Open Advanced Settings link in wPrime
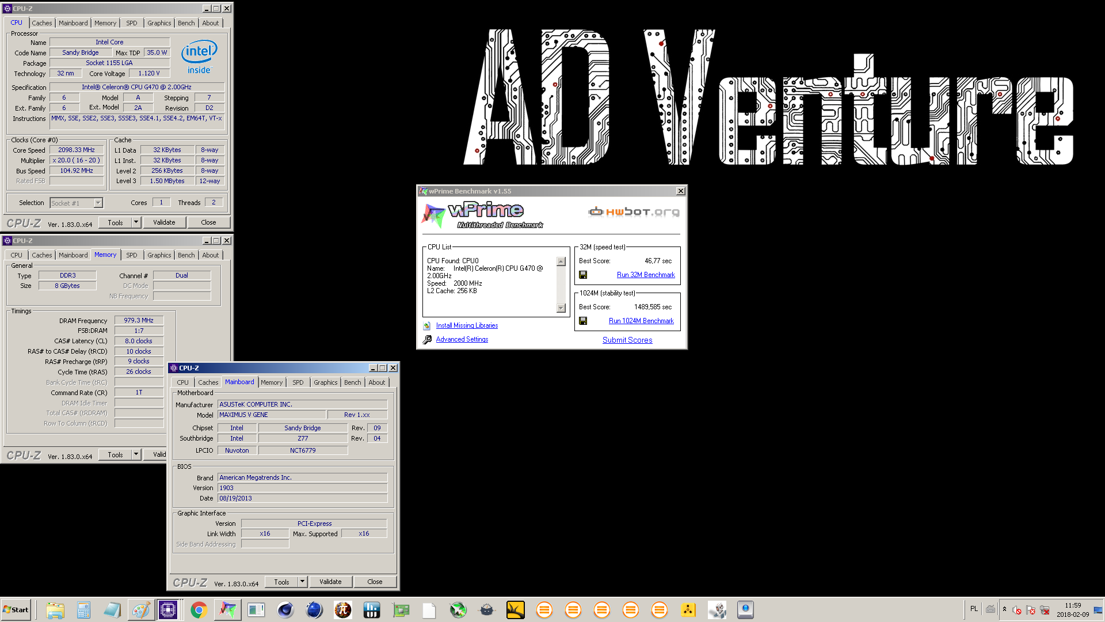The height and width of the screenshot is (622, 1105). click(462, 339)
